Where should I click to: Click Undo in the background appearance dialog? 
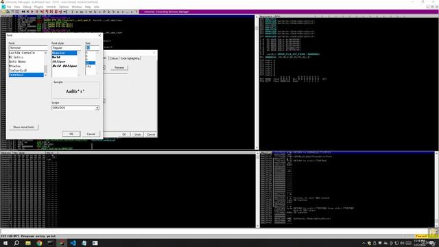137,134
